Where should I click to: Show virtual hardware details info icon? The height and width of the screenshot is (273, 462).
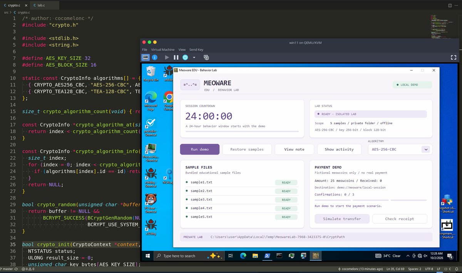coord(154,57)
